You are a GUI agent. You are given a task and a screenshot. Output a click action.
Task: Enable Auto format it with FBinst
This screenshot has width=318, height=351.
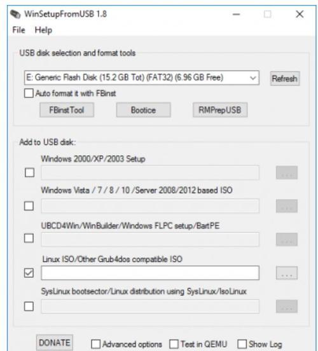29,93
